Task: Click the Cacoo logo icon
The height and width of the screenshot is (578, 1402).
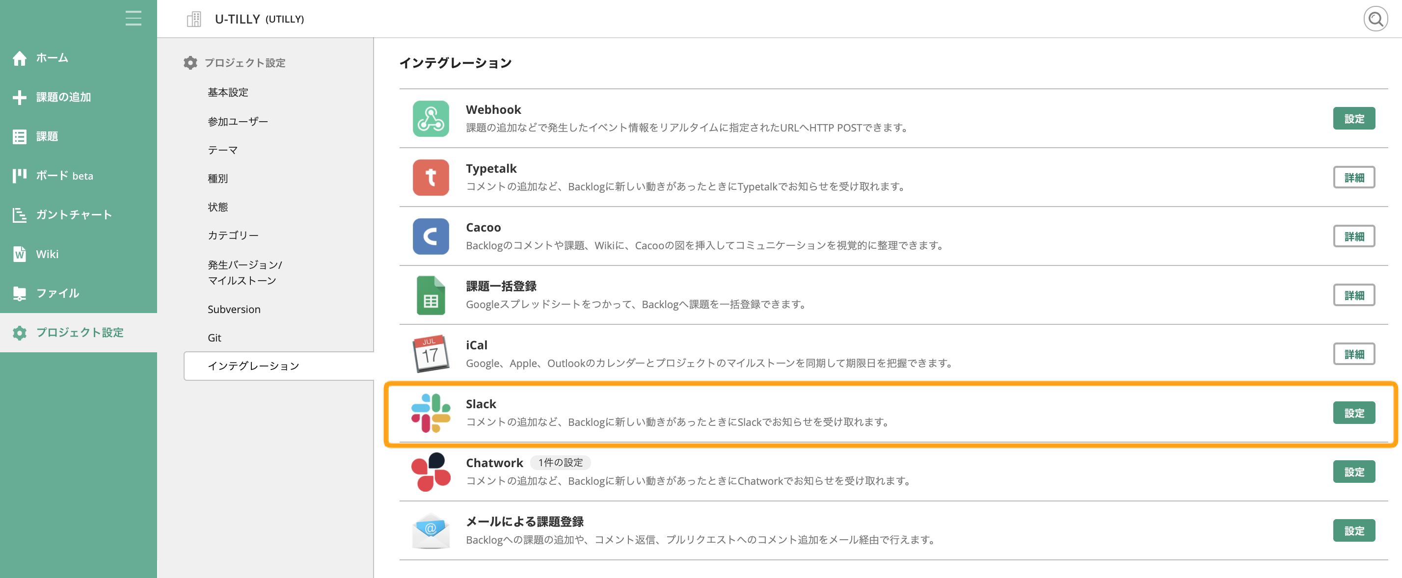Action: pos(431,236)
